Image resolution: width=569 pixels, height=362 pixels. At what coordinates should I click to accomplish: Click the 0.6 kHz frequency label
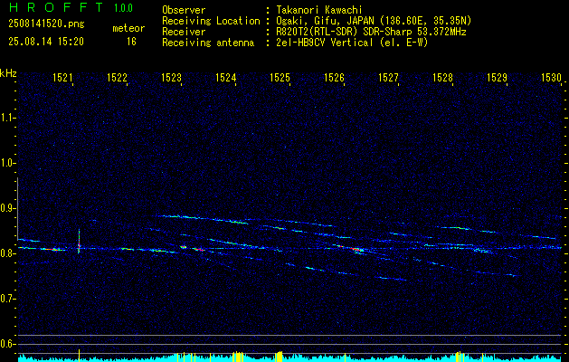coord(6,344)
